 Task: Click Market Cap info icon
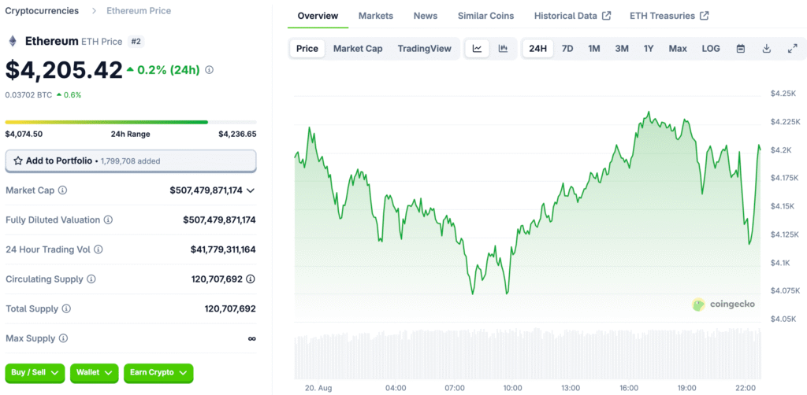click(x=62, y=190)
